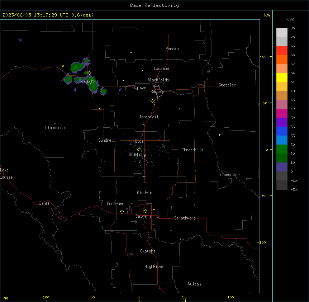309x302 pixels.
Task: Click the Blackfalds label on the map
Action: (158, 80)
